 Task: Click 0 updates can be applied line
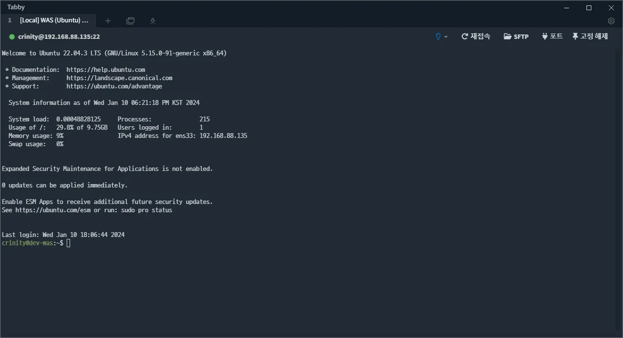(65, 186)
